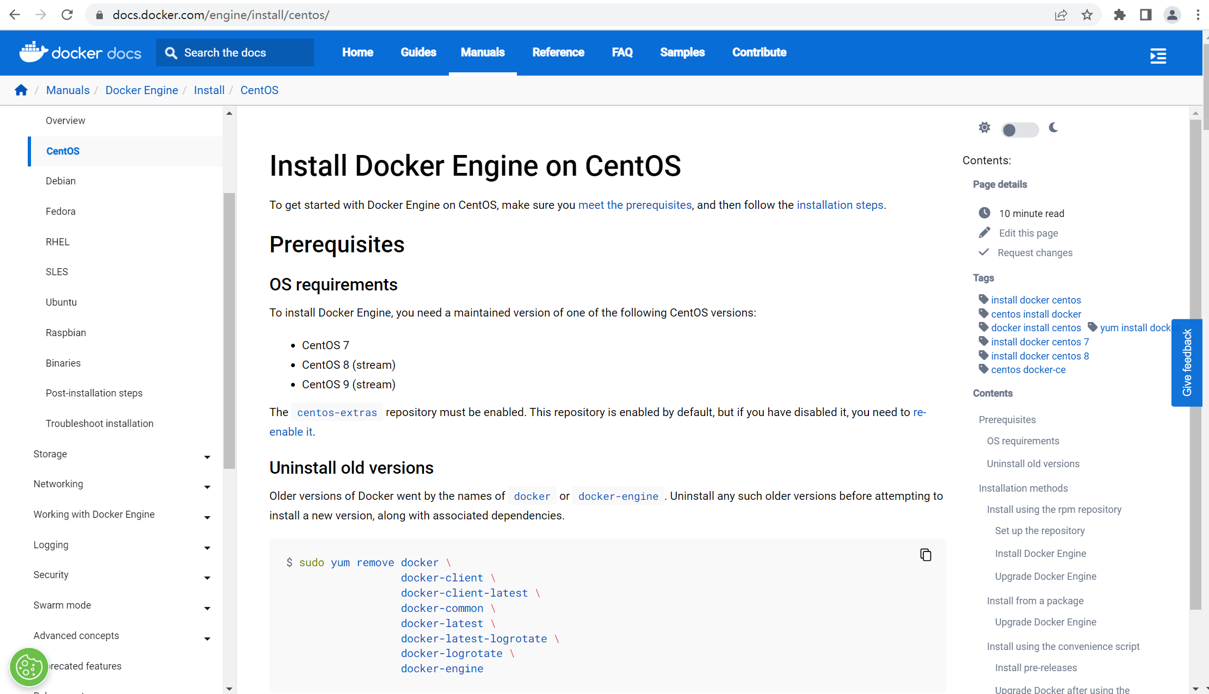Screen dimensions: 1209x694
Task: Enable light mode via the sun icon
Action: (x=984, y=127)
